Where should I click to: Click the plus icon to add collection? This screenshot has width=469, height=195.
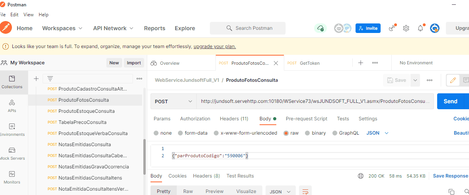[x=36, y=79]
